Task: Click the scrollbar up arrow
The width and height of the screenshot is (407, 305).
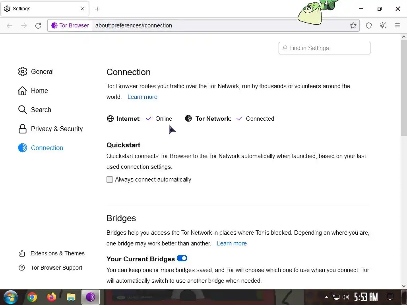Action: pos(404,37)
